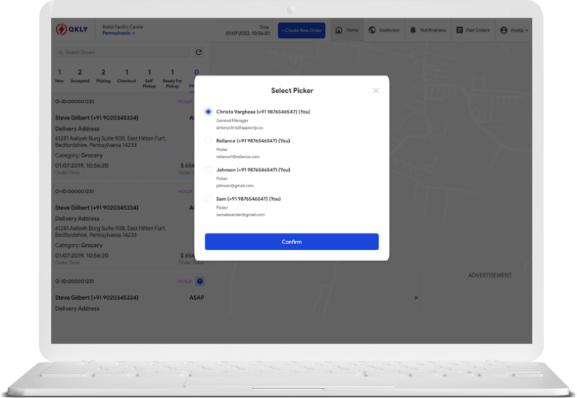Click johnson@gmail.com email text
Screen dimensions: 577x398
tap(235, 186)
